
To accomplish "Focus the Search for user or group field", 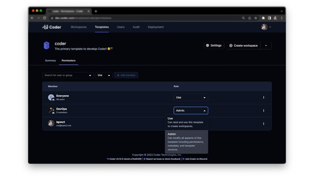I will [x=68, y=75].
